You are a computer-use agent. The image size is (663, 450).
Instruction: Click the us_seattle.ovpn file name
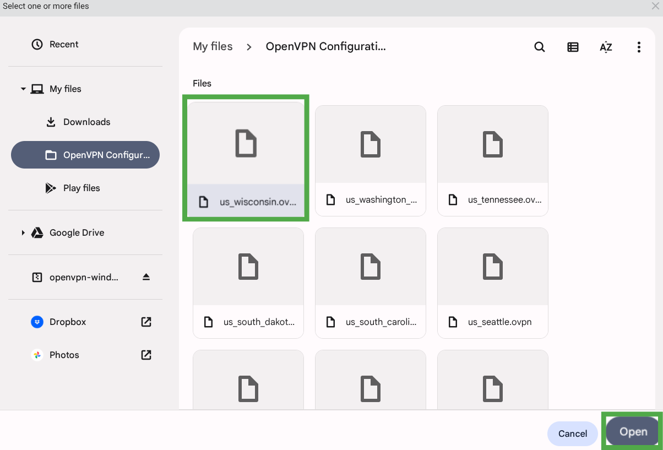pos(499,322)
